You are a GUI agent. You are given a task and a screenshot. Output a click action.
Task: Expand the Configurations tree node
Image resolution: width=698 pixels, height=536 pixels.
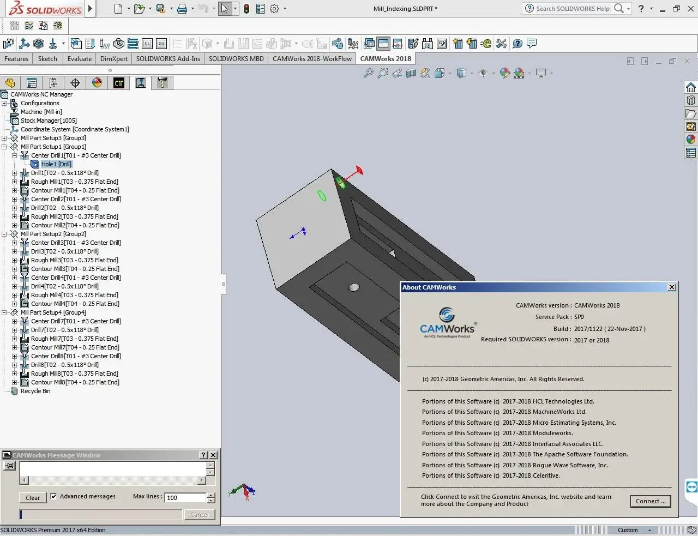tap(4, 103)
